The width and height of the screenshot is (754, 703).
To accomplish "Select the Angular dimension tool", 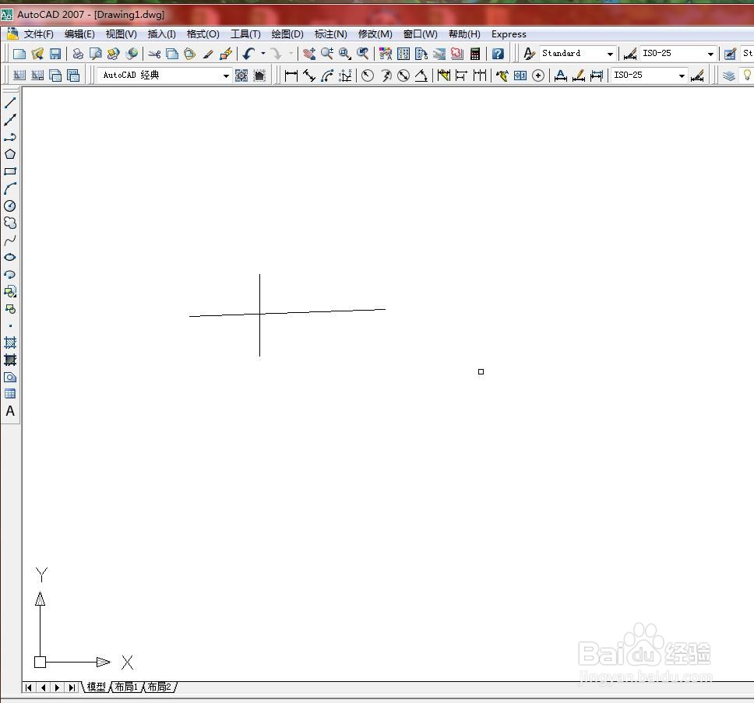I will [x=421, y=76].
